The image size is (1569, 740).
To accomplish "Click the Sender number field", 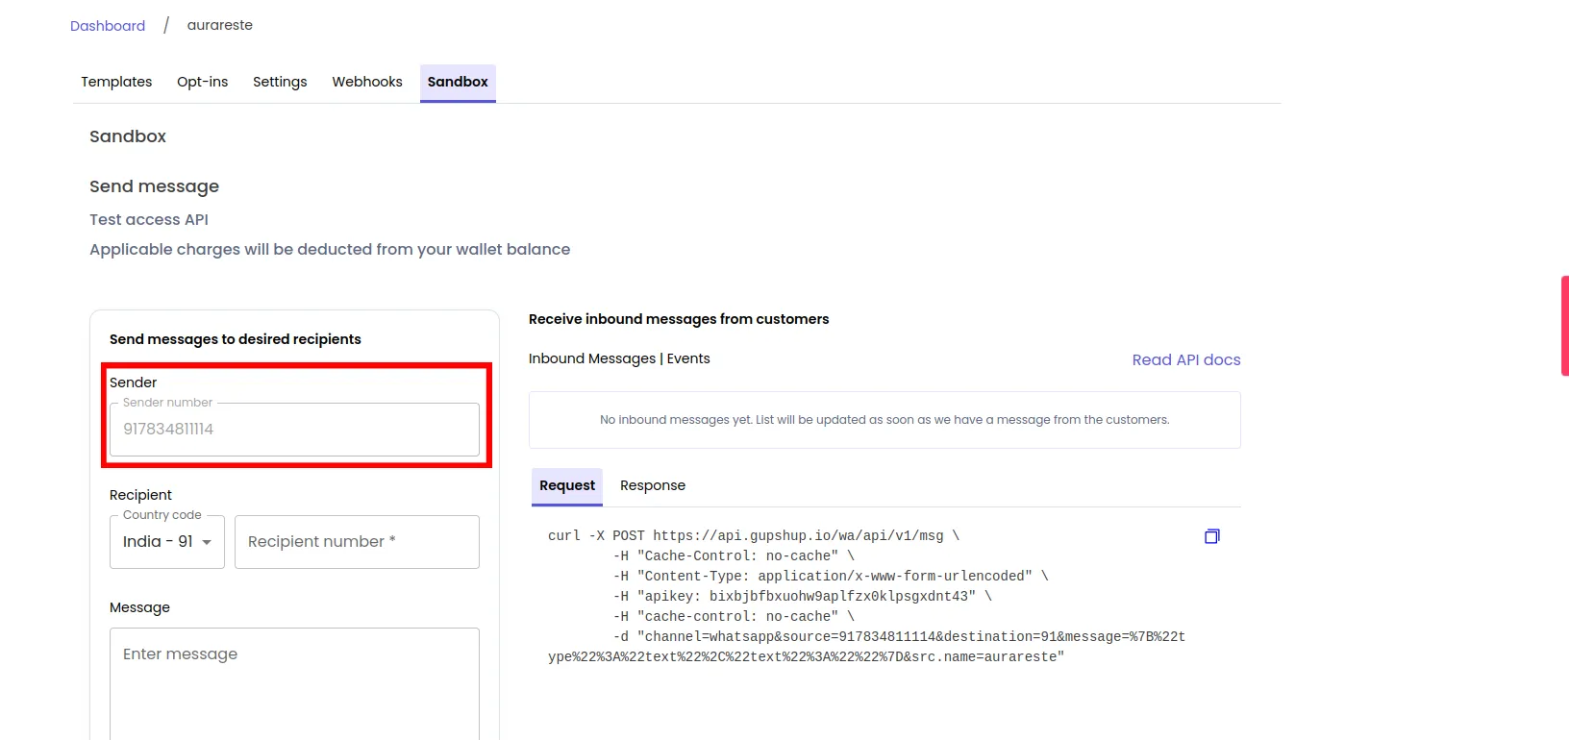I will coord(294,430).
